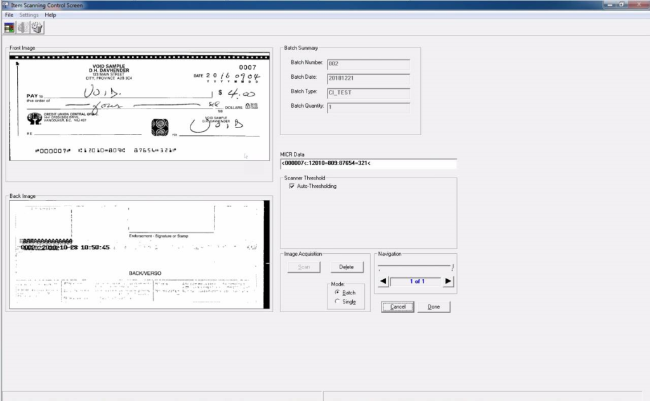The height and width of the screenshot is (401, 650).
Task: Select Batch mode radio button
Action: click(337, 293)
